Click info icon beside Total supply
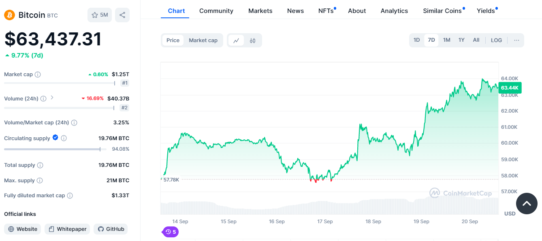The image size is (542, 241). [40, 165]
